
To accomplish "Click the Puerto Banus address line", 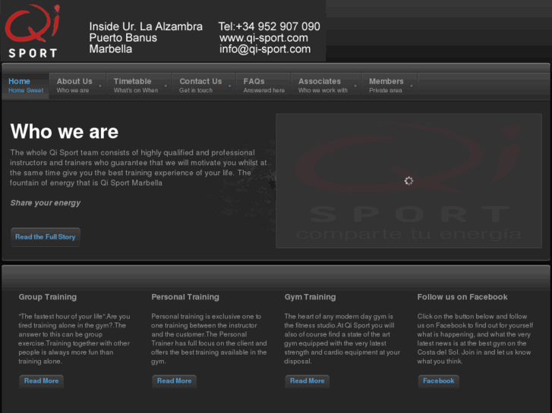I will point(123,38).
